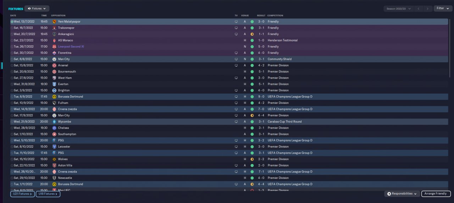Toggle the tick circle beside Sat 6/8/2022
The width and height of the screenshot is (454, 203).
coord(12,59)
